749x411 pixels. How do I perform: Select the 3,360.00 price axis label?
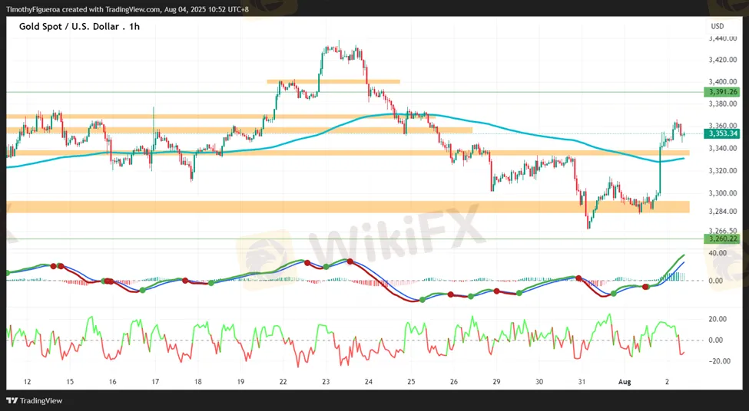pos(723,126)
